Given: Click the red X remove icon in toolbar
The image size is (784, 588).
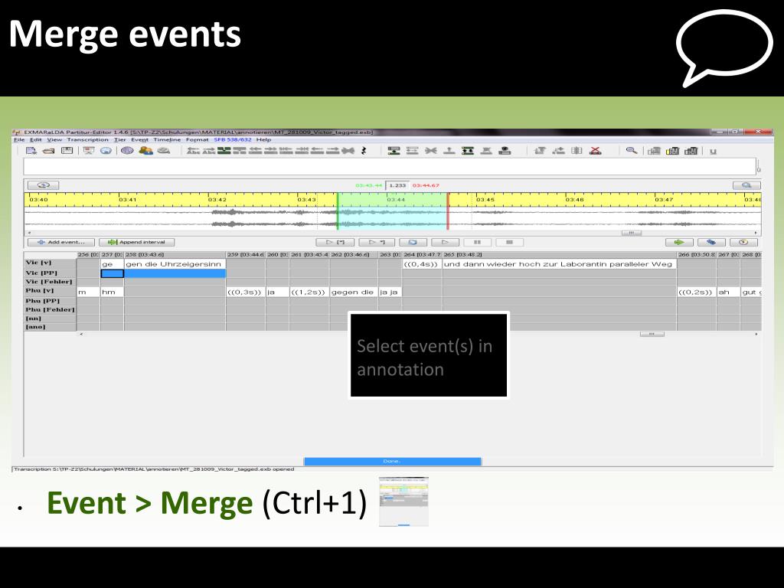Looking at the screenshot, I should (595, 151).
